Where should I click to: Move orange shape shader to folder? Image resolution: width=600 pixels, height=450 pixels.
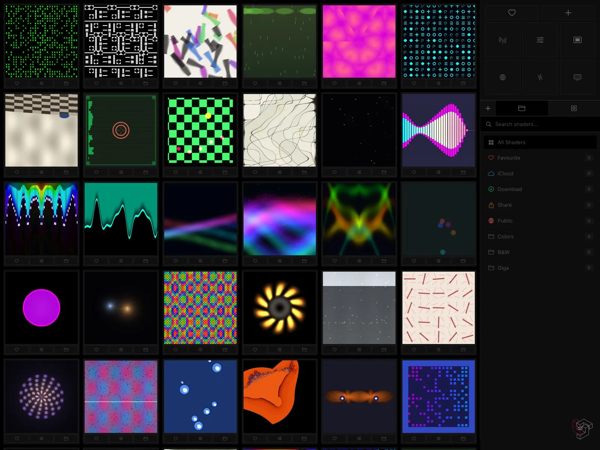click(304, 438)
